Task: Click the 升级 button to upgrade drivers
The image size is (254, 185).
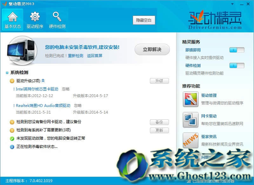Action: pos(159,81)
